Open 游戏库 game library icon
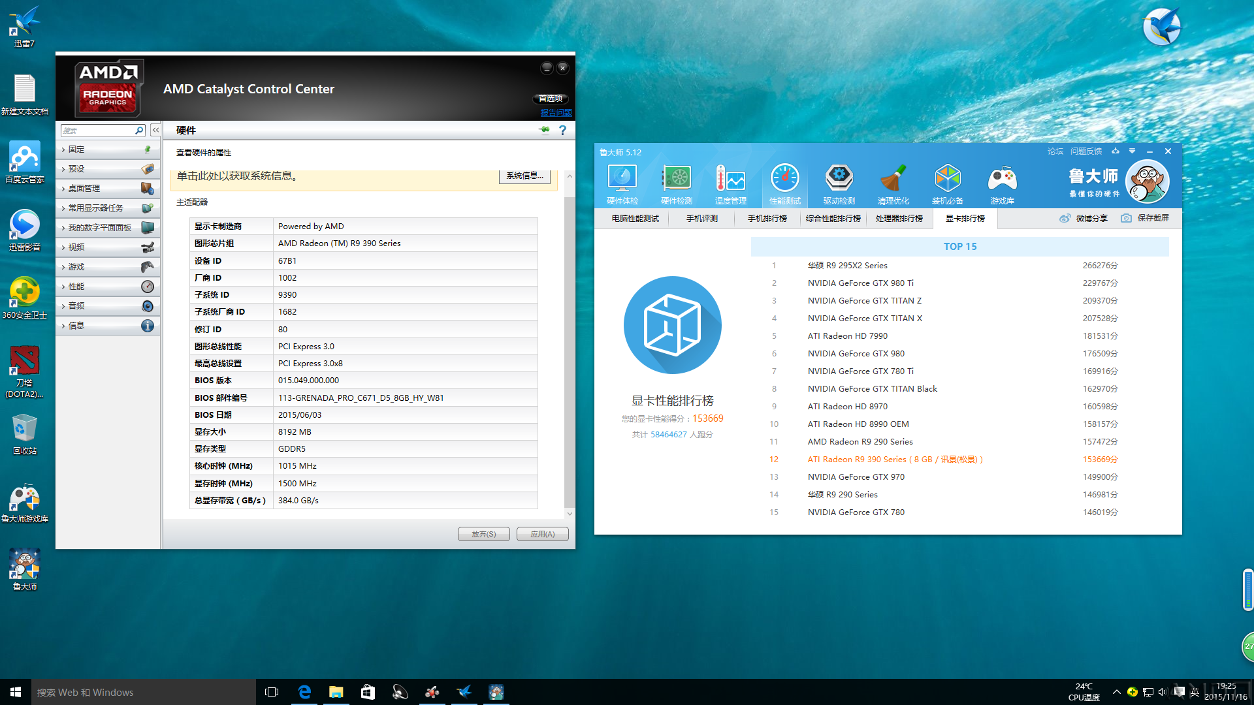This screenshot has width=1254, height=705. point(1002,184)
